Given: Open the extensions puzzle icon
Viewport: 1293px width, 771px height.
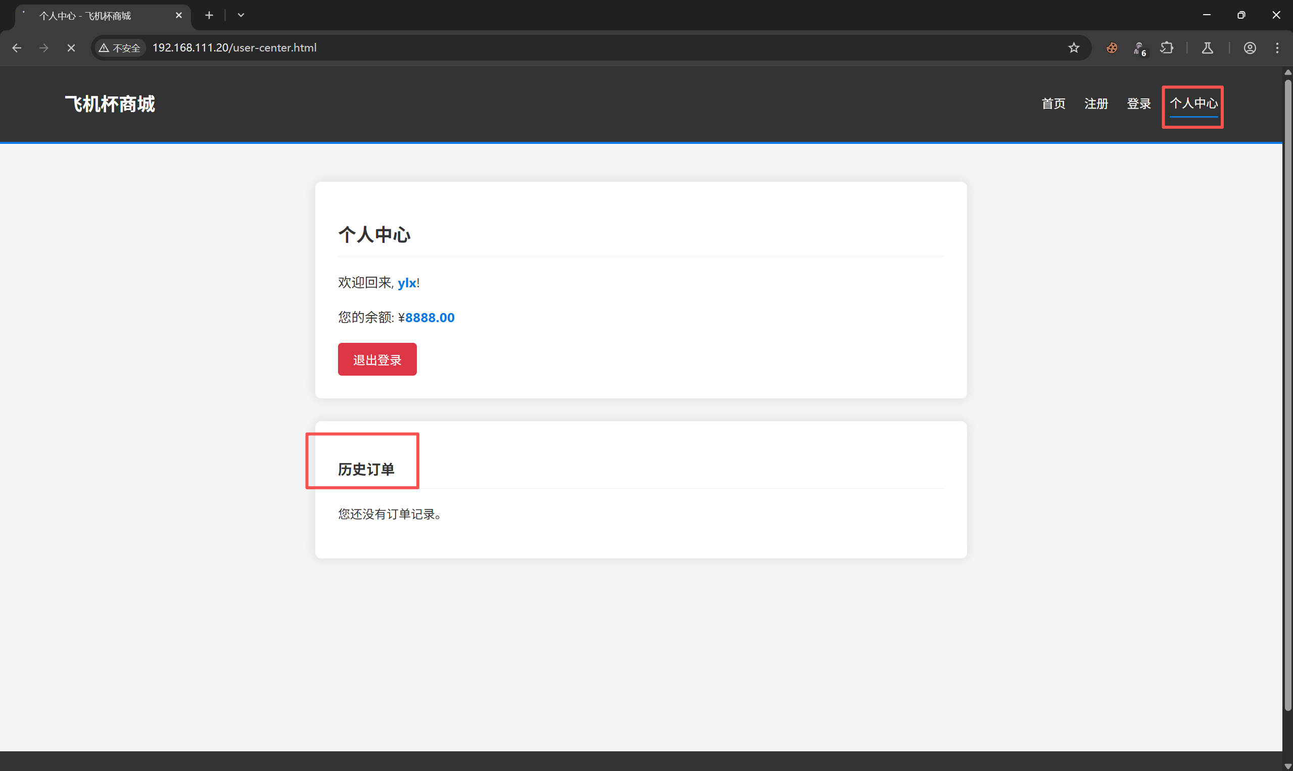Looking at the screenshot, I should click(x=1166, y=48).
